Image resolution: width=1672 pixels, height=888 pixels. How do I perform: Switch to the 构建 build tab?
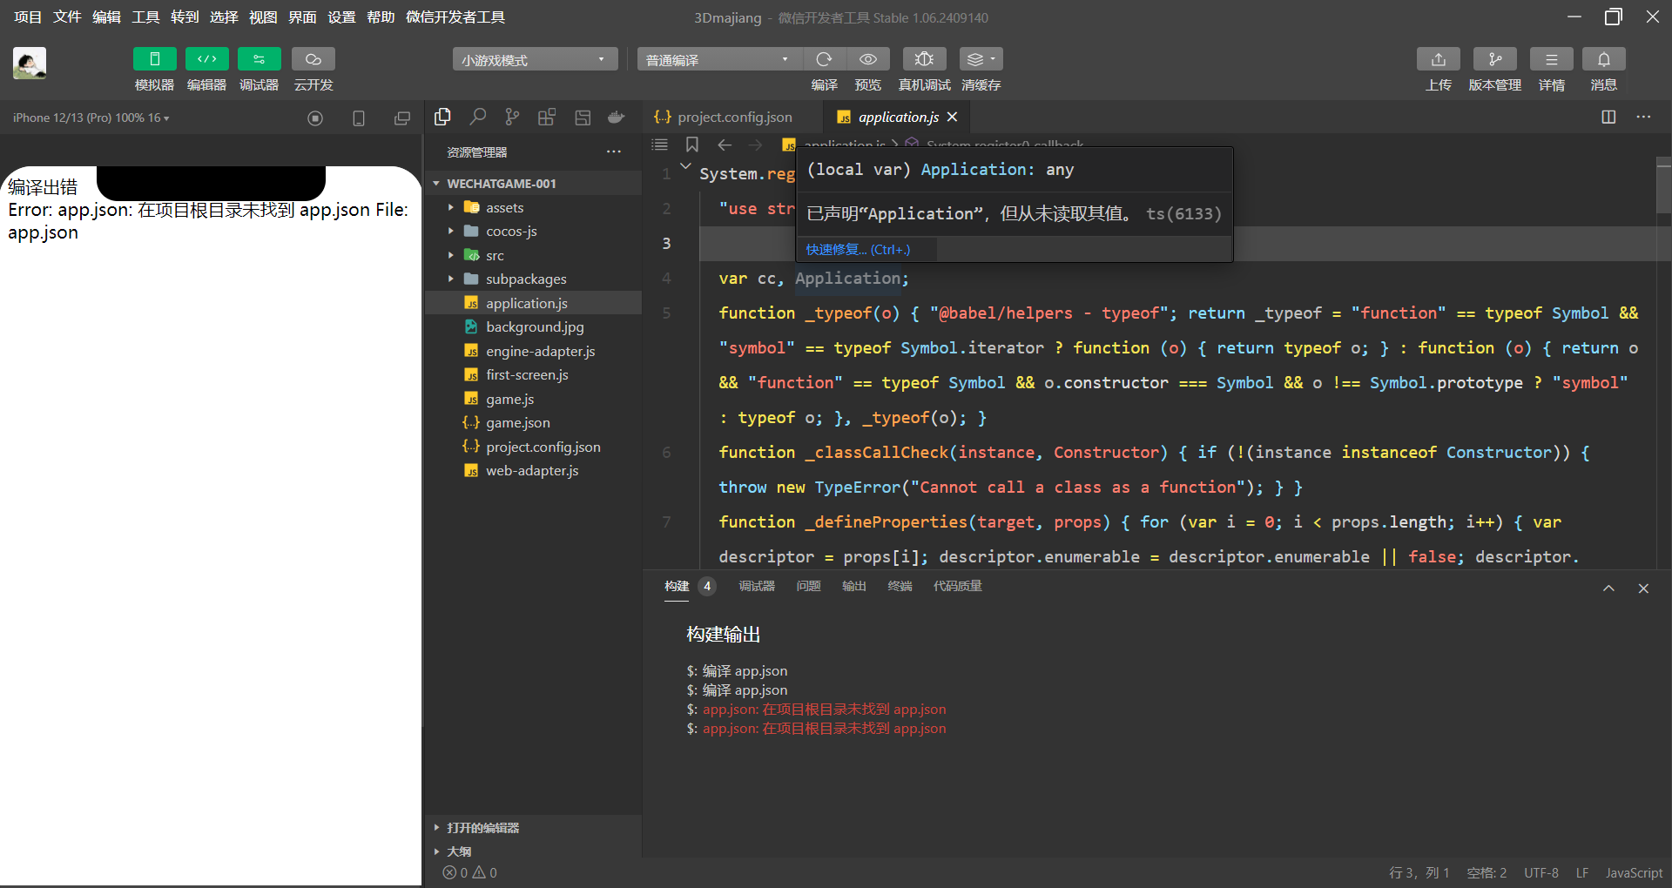pos(677,586)
